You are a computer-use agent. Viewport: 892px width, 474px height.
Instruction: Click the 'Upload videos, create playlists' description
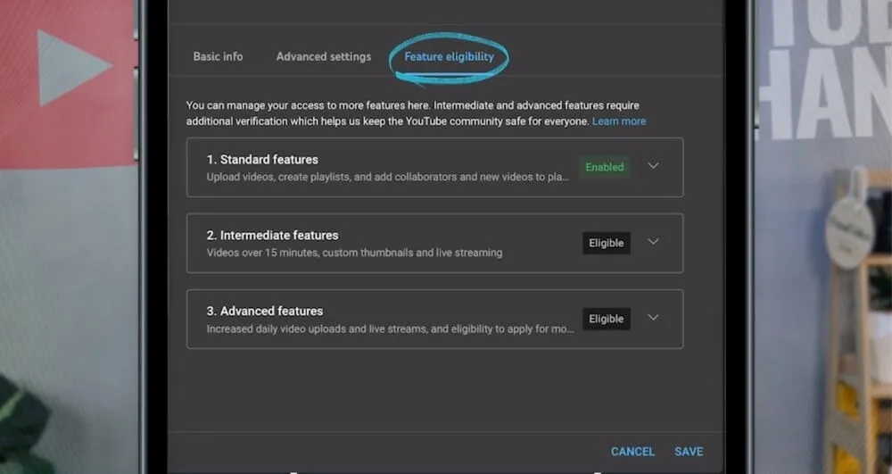pyautogui.click(x=387, y=178)
